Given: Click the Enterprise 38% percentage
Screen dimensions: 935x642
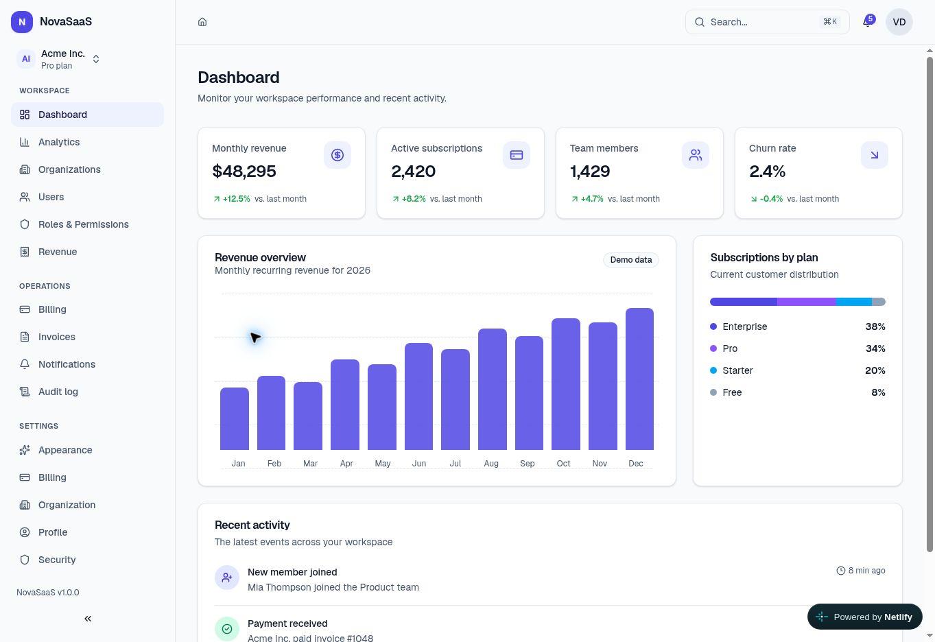Looking at the screenshot, I should pos(875,326).
